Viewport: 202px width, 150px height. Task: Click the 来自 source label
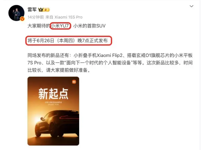[49, 17]
